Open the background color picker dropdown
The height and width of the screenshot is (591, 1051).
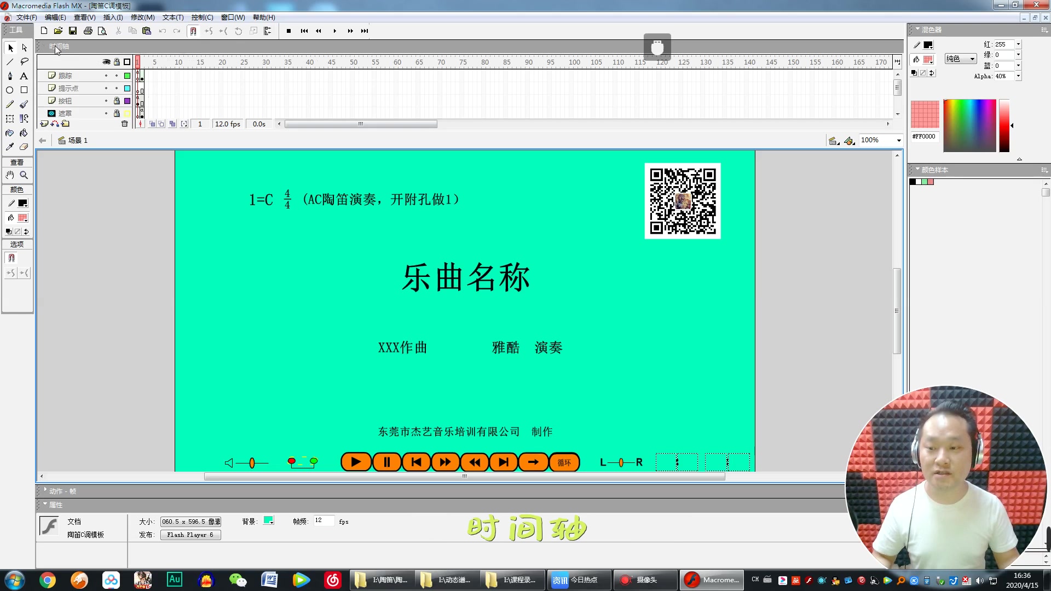point(269,521)
